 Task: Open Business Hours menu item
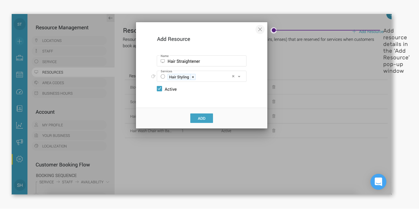69,93
